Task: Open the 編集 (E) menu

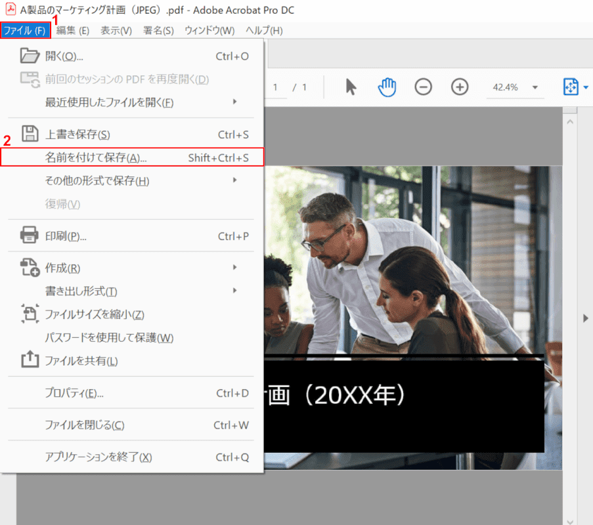Action: [x=73, y=31]
